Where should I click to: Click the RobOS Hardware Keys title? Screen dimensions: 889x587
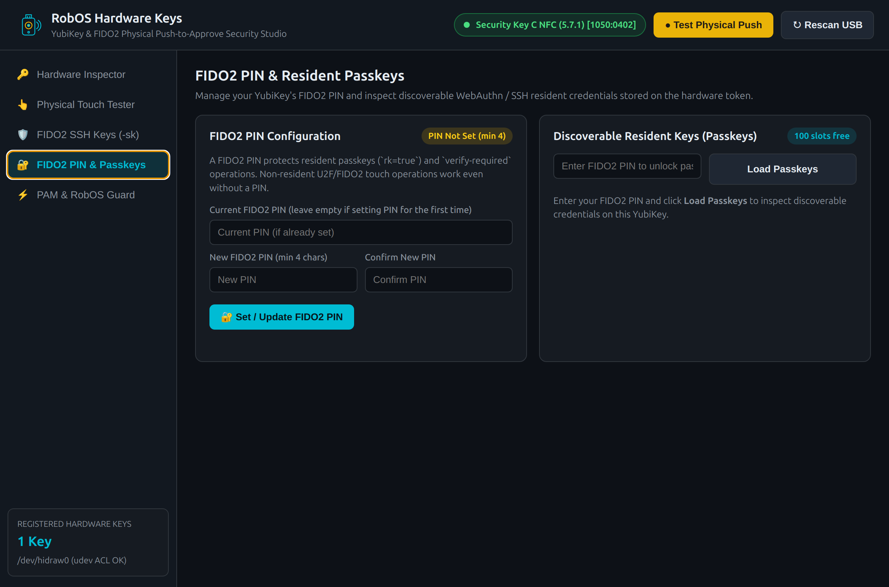(116, 18)
